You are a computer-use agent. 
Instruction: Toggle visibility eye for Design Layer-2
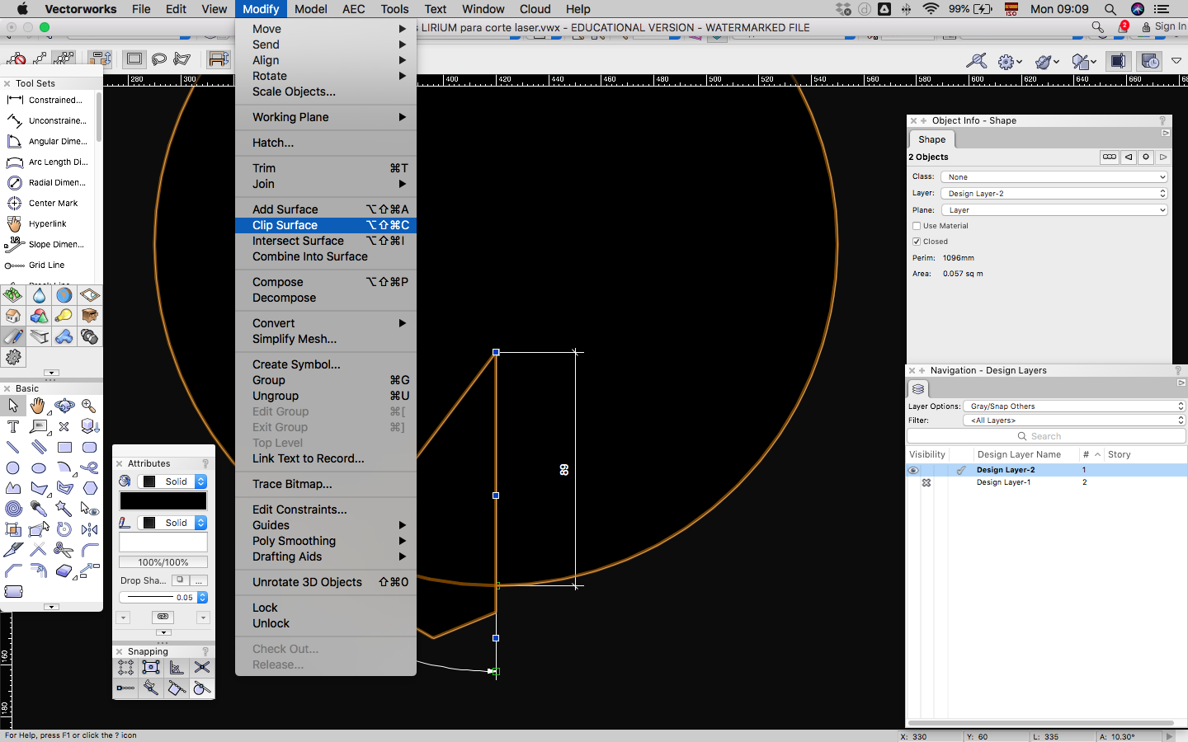coord(912,470)
